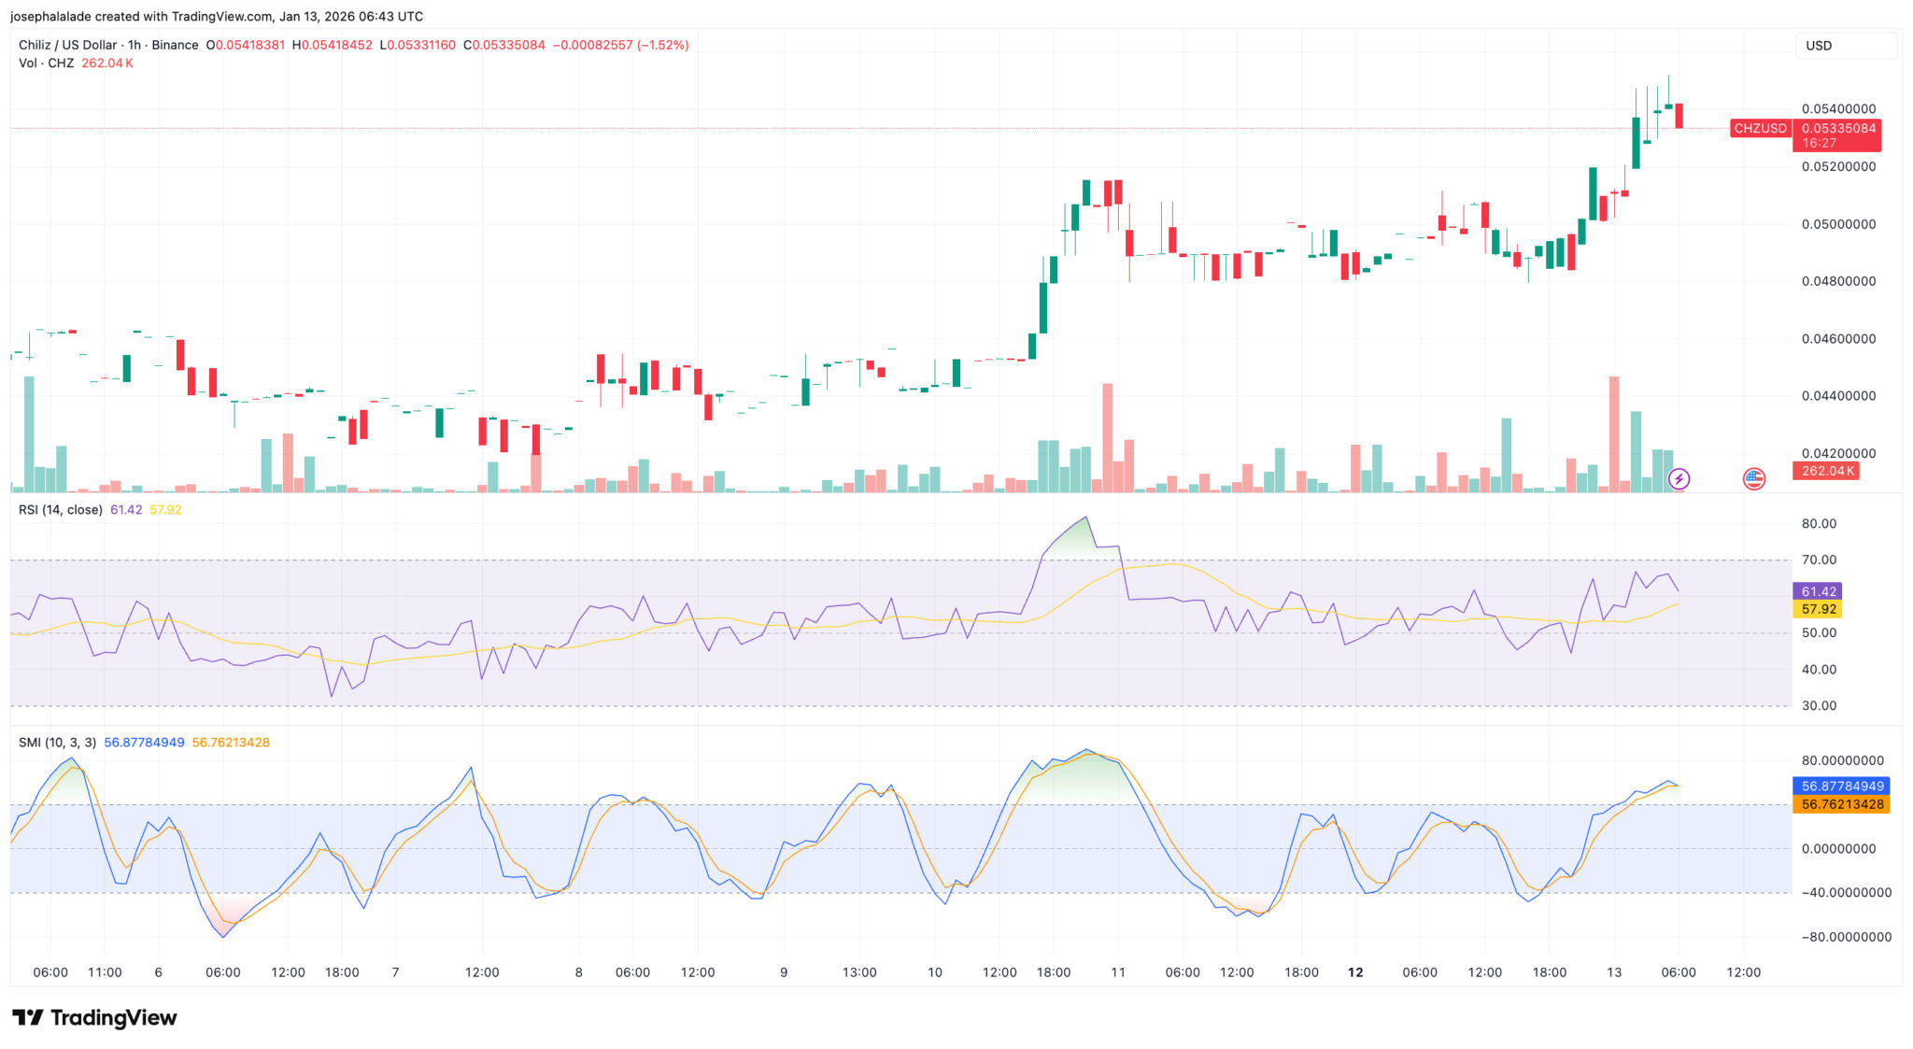Click the last red candlestick on the chart
Screen dimensions: 1913x1049
(1679, 116)
